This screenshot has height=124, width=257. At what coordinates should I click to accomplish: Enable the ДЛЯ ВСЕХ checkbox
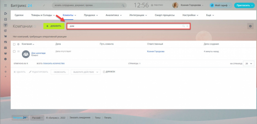(104, 72)
